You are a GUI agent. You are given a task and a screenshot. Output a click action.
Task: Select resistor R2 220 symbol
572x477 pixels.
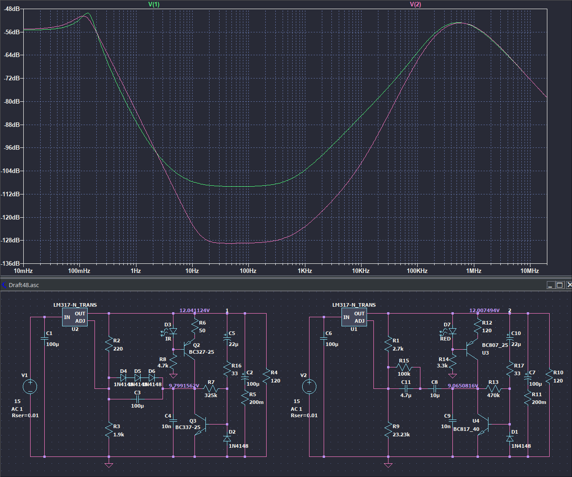109,344
